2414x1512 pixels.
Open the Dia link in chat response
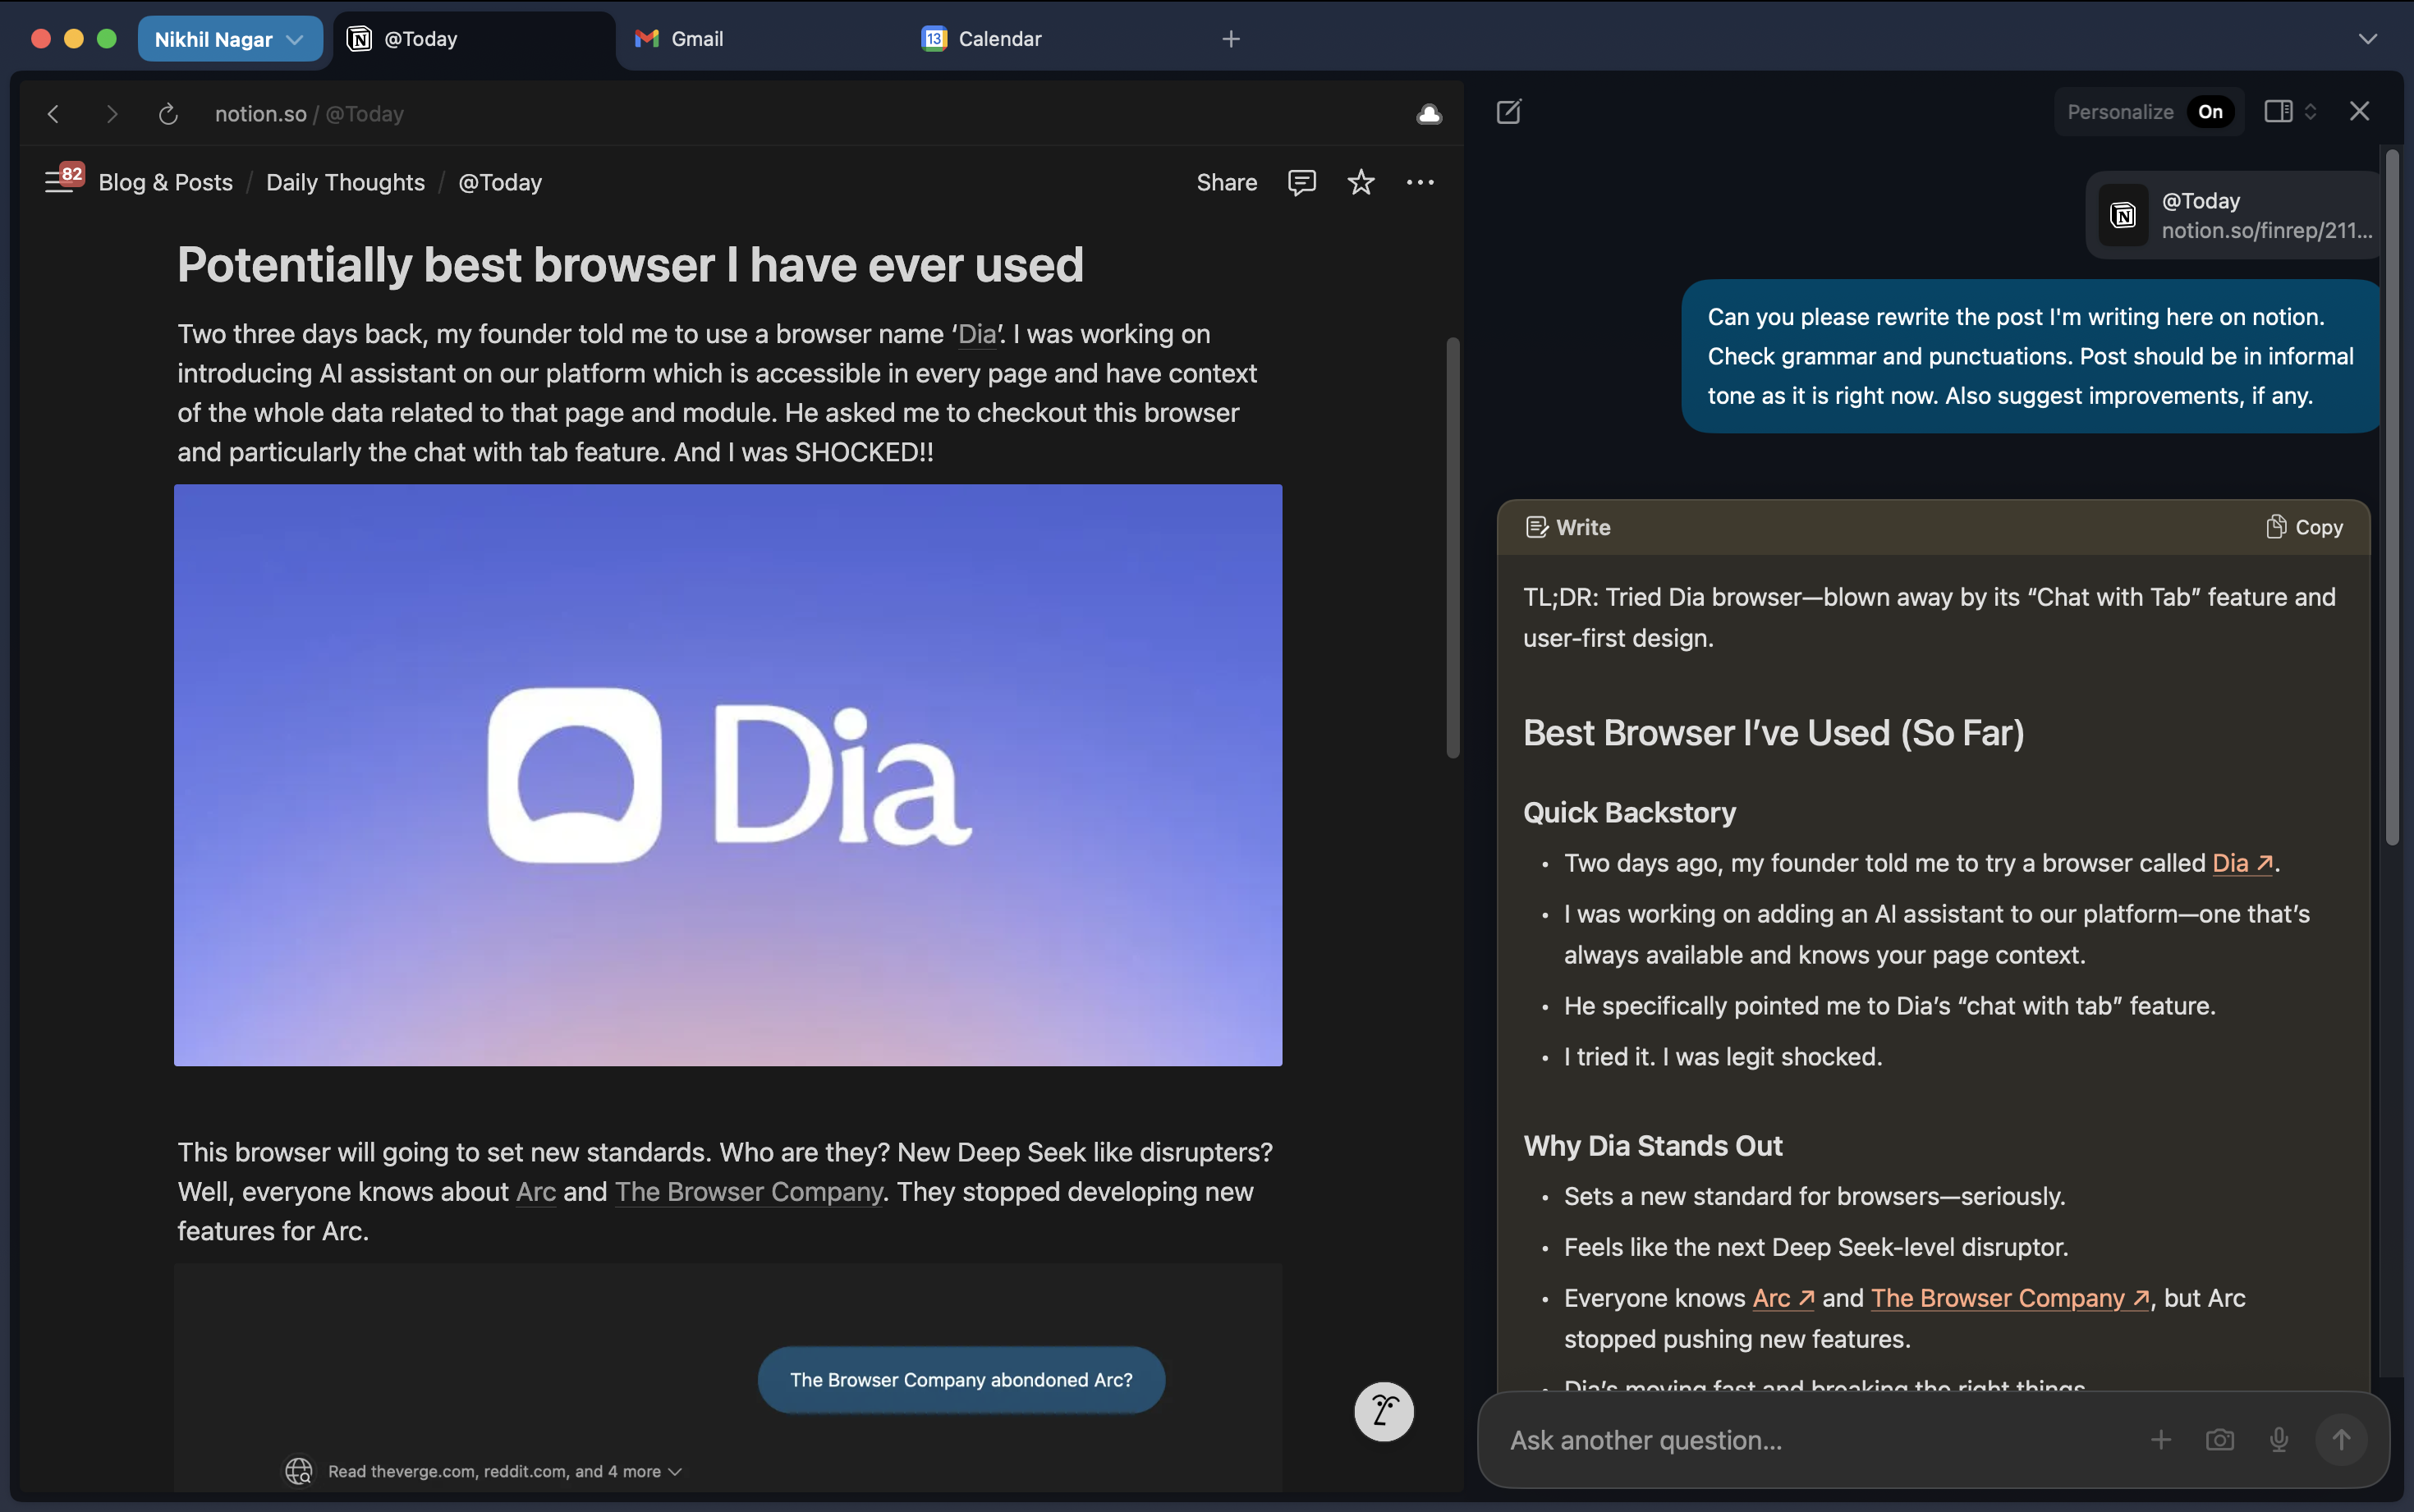(2242, 863)
